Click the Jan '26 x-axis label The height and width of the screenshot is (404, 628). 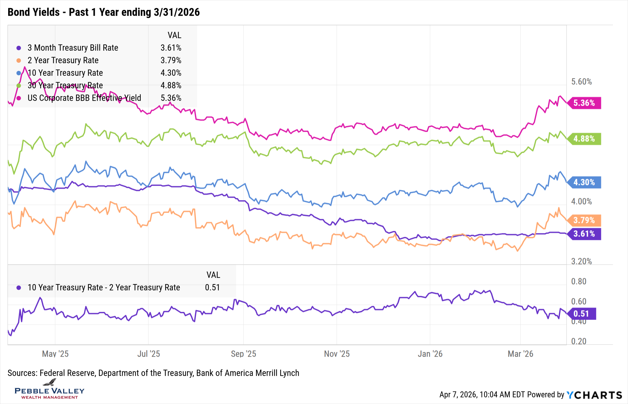[430, 354]
